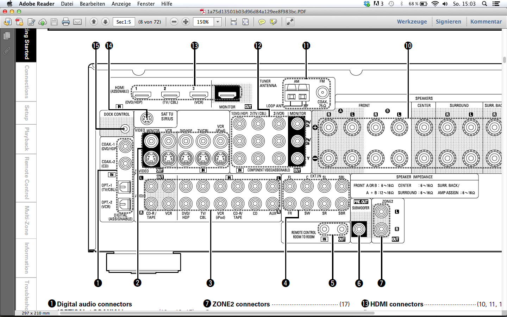Image resolution: width=507 pixels, height=317 pixels.
Task: Click the Remote Control side tab
Action: tap(26, 178)
